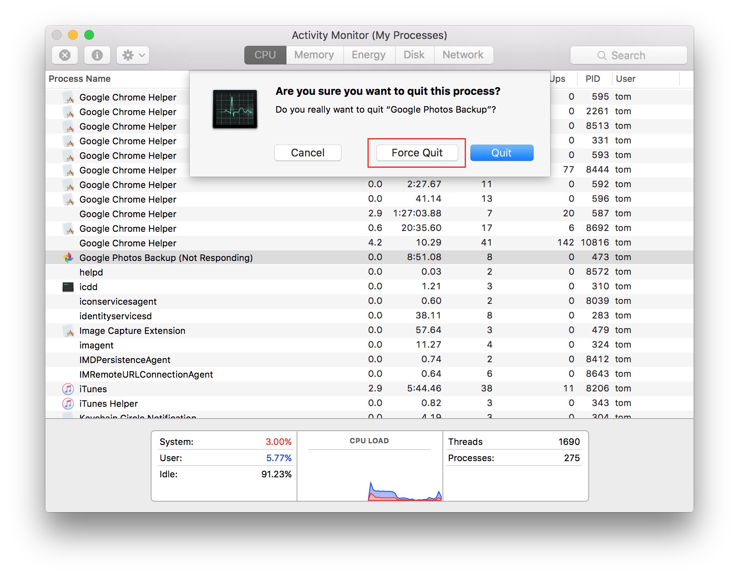Click the blue Quit button
The image size is (739, 577).
tap(502, 153)
